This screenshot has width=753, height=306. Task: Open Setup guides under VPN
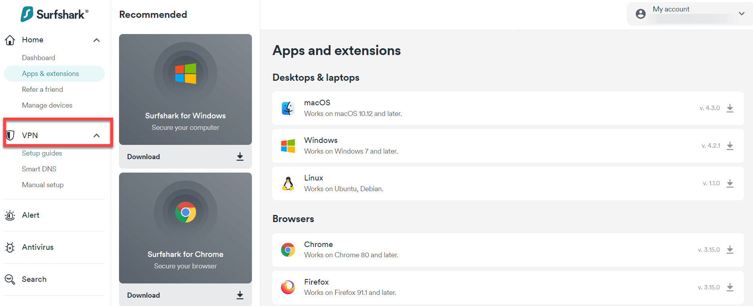point(42,153)
